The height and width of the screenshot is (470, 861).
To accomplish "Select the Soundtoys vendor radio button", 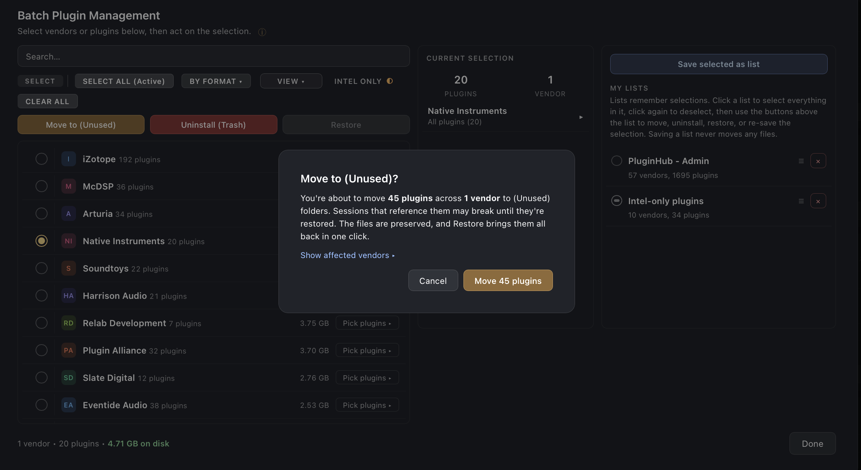I will coord(42,268).
